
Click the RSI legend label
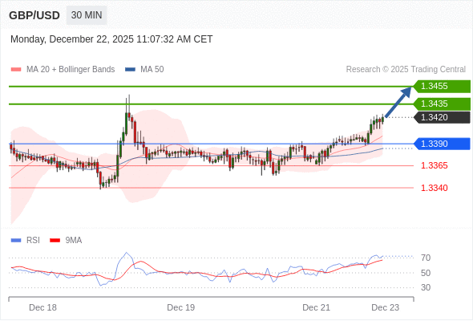33,241
